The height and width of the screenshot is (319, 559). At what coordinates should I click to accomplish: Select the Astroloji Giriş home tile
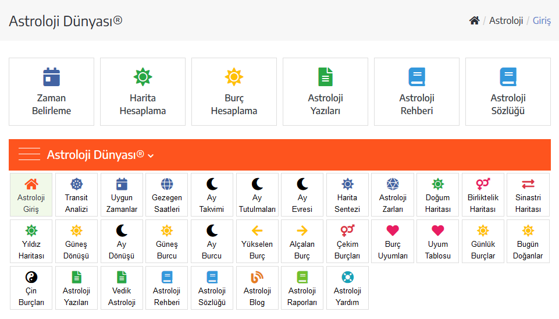(x=31, y=195)
